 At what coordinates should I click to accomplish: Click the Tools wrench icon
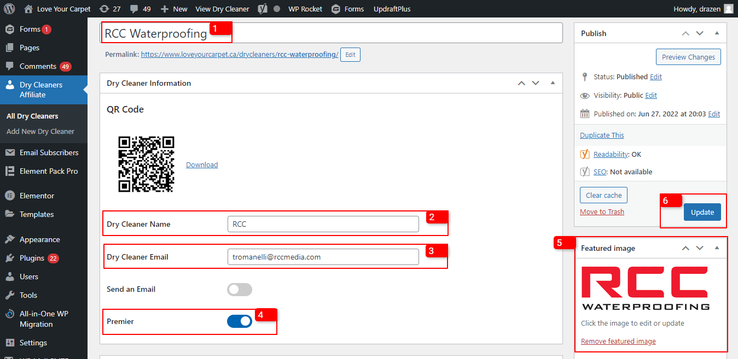(10, 295)
